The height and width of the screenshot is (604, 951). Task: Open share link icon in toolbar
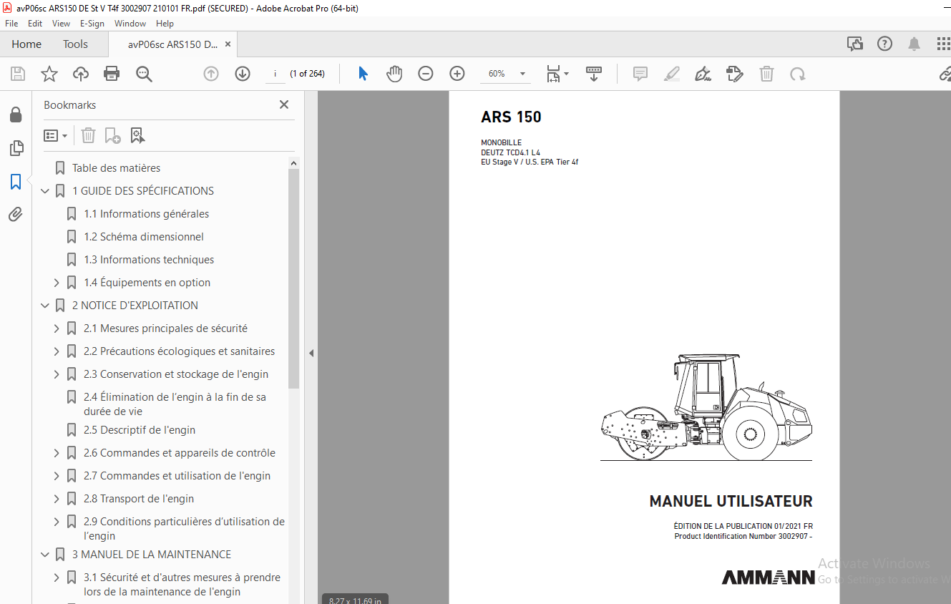[x=945, y=74]
